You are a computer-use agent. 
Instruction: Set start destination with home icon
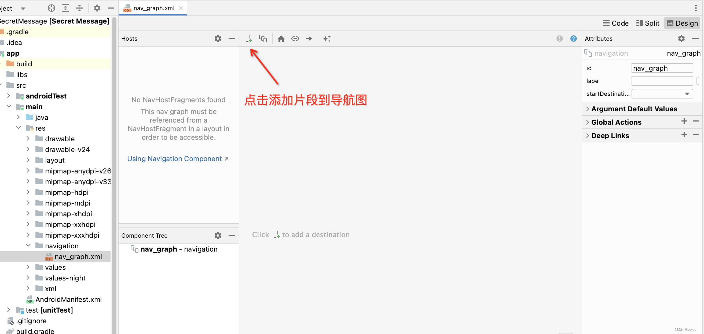click(x=281, y=39)
